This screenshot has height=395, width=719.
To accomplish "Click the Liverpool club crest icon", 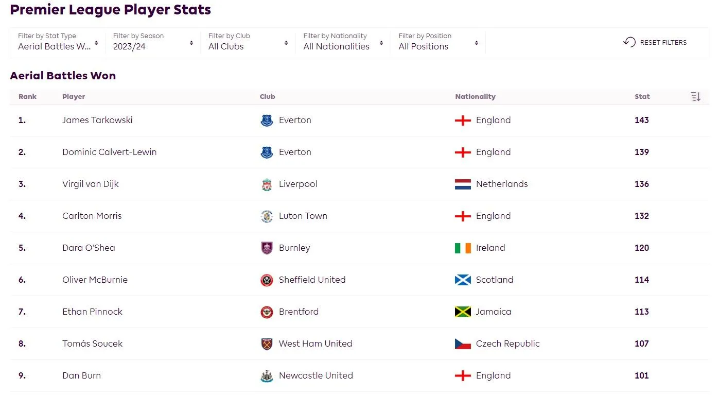I will point(267,184).
